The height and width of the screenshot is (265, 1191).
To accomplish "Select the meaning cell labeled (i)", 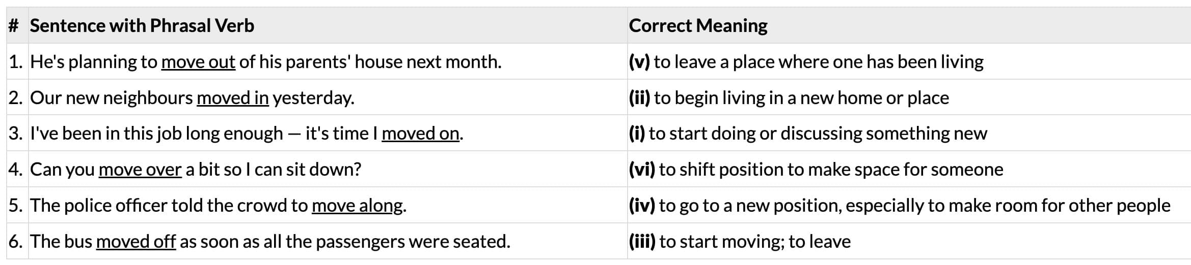I will tap(807, 134).
